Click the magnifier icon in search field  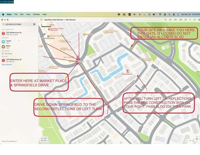pos(4,24)
